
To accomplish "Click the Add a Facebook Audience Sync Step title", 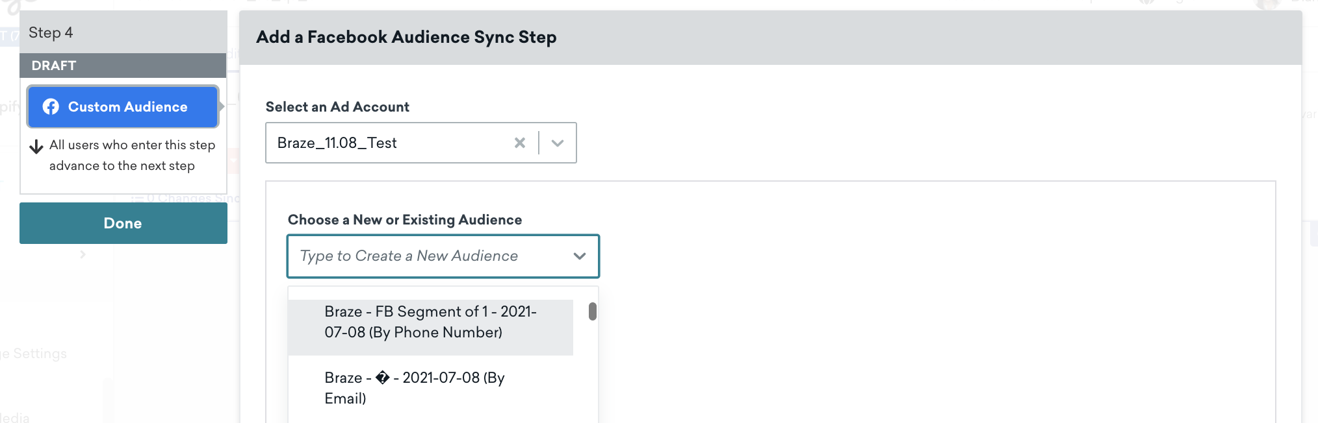I will (406, 37).
